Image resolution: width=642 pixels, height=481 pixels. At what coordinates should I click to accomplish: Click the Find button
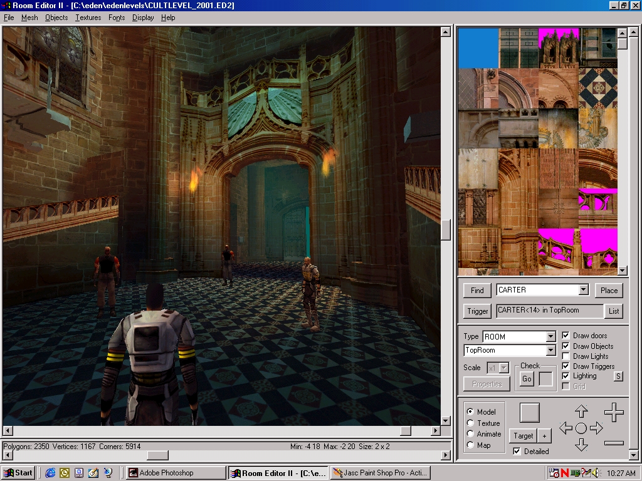pyautogui.click(x=477, y=291)
